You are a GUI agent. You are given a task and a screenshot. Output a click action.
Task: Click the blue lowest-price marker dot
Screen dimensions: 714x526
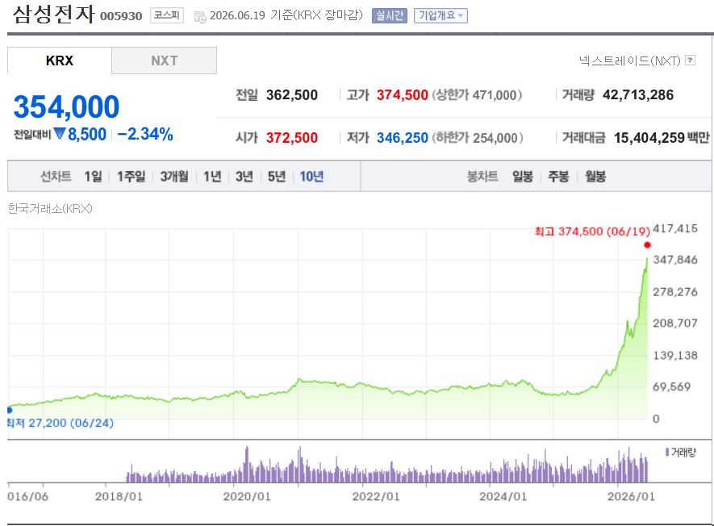[x=9, y=410]
